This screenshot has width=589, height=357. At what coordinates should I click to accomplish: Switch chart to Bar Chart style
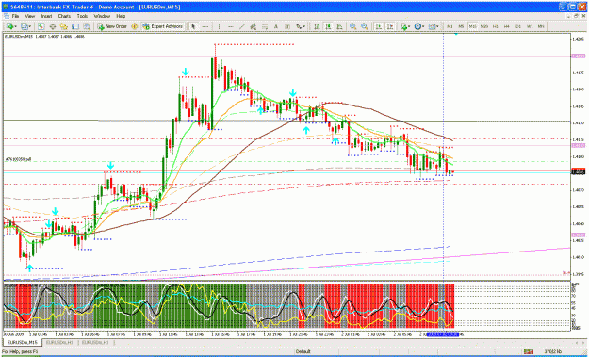317,26
